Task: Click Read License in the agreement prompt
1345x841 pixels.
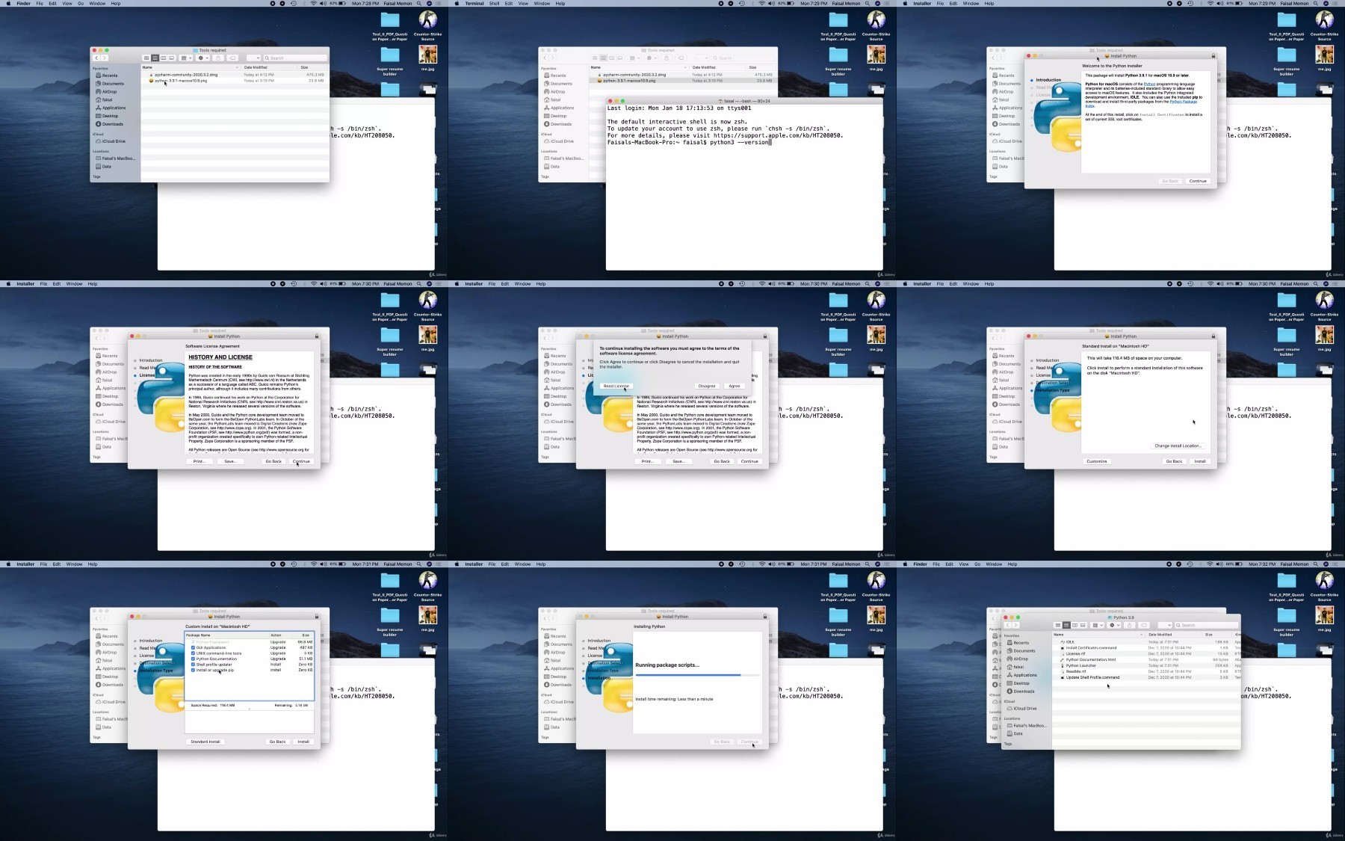Action: pos(616,386)
